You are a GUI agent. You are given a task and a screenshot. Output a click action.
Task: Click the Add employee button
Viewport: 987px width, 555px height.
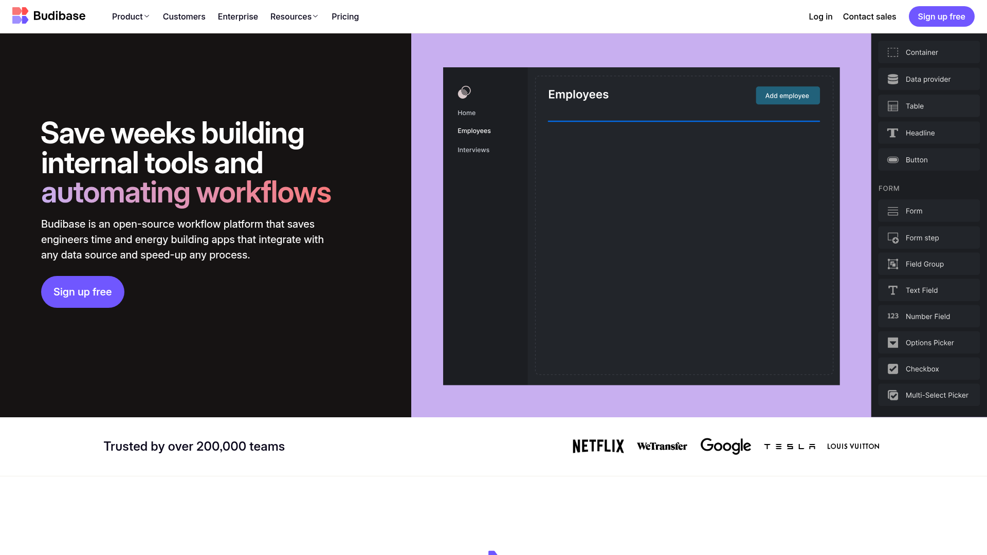point(788,96)
